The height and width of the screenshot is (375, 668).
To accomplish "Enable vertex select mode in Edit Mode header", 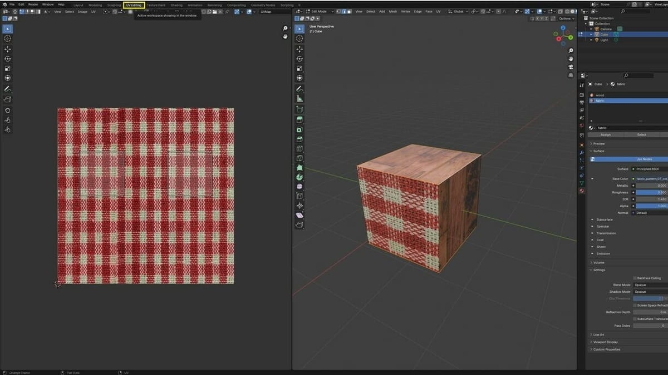I will click(x=337, y=11).
